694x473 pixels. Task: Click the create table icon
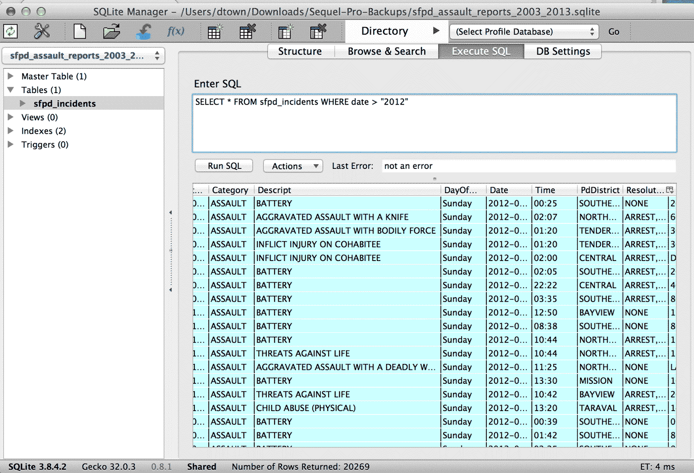(x=214, y=32)
